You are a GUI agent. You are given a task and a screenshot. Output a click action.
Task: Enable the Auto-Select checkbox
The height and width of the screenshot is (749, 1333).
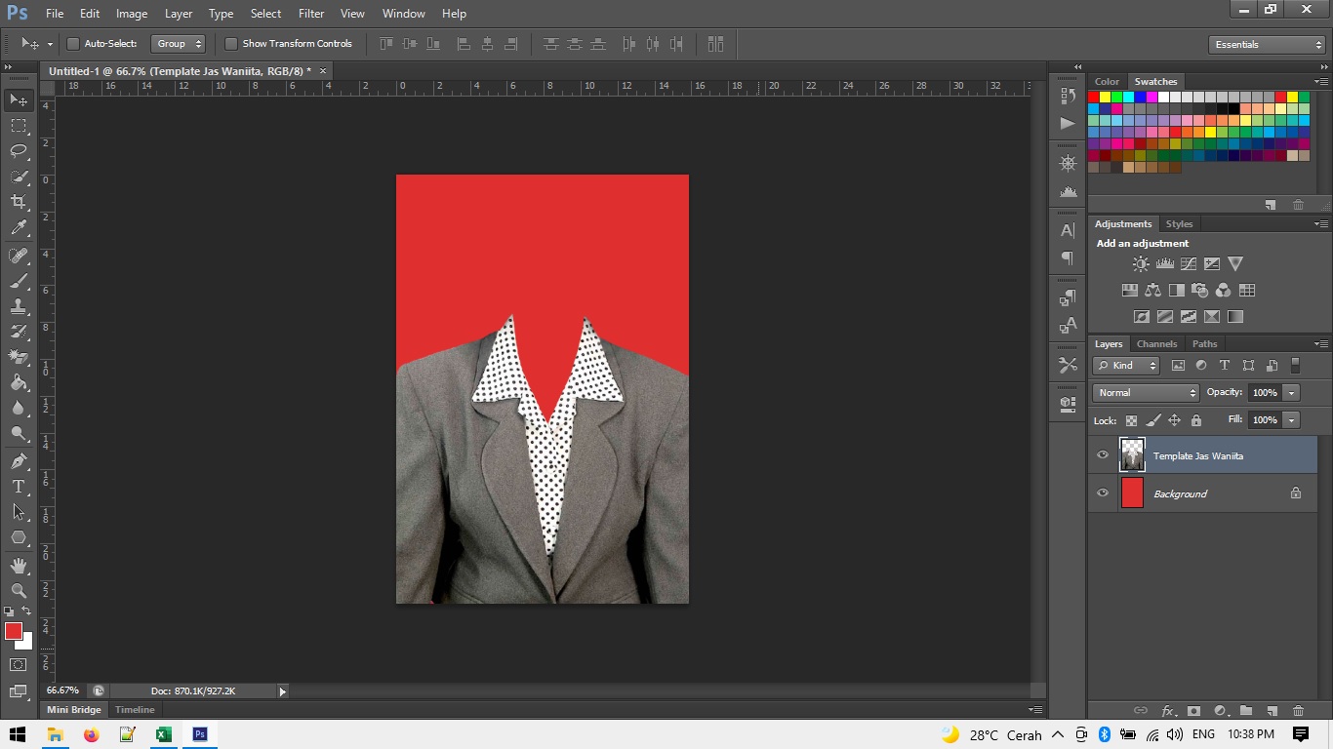[73, 43]
